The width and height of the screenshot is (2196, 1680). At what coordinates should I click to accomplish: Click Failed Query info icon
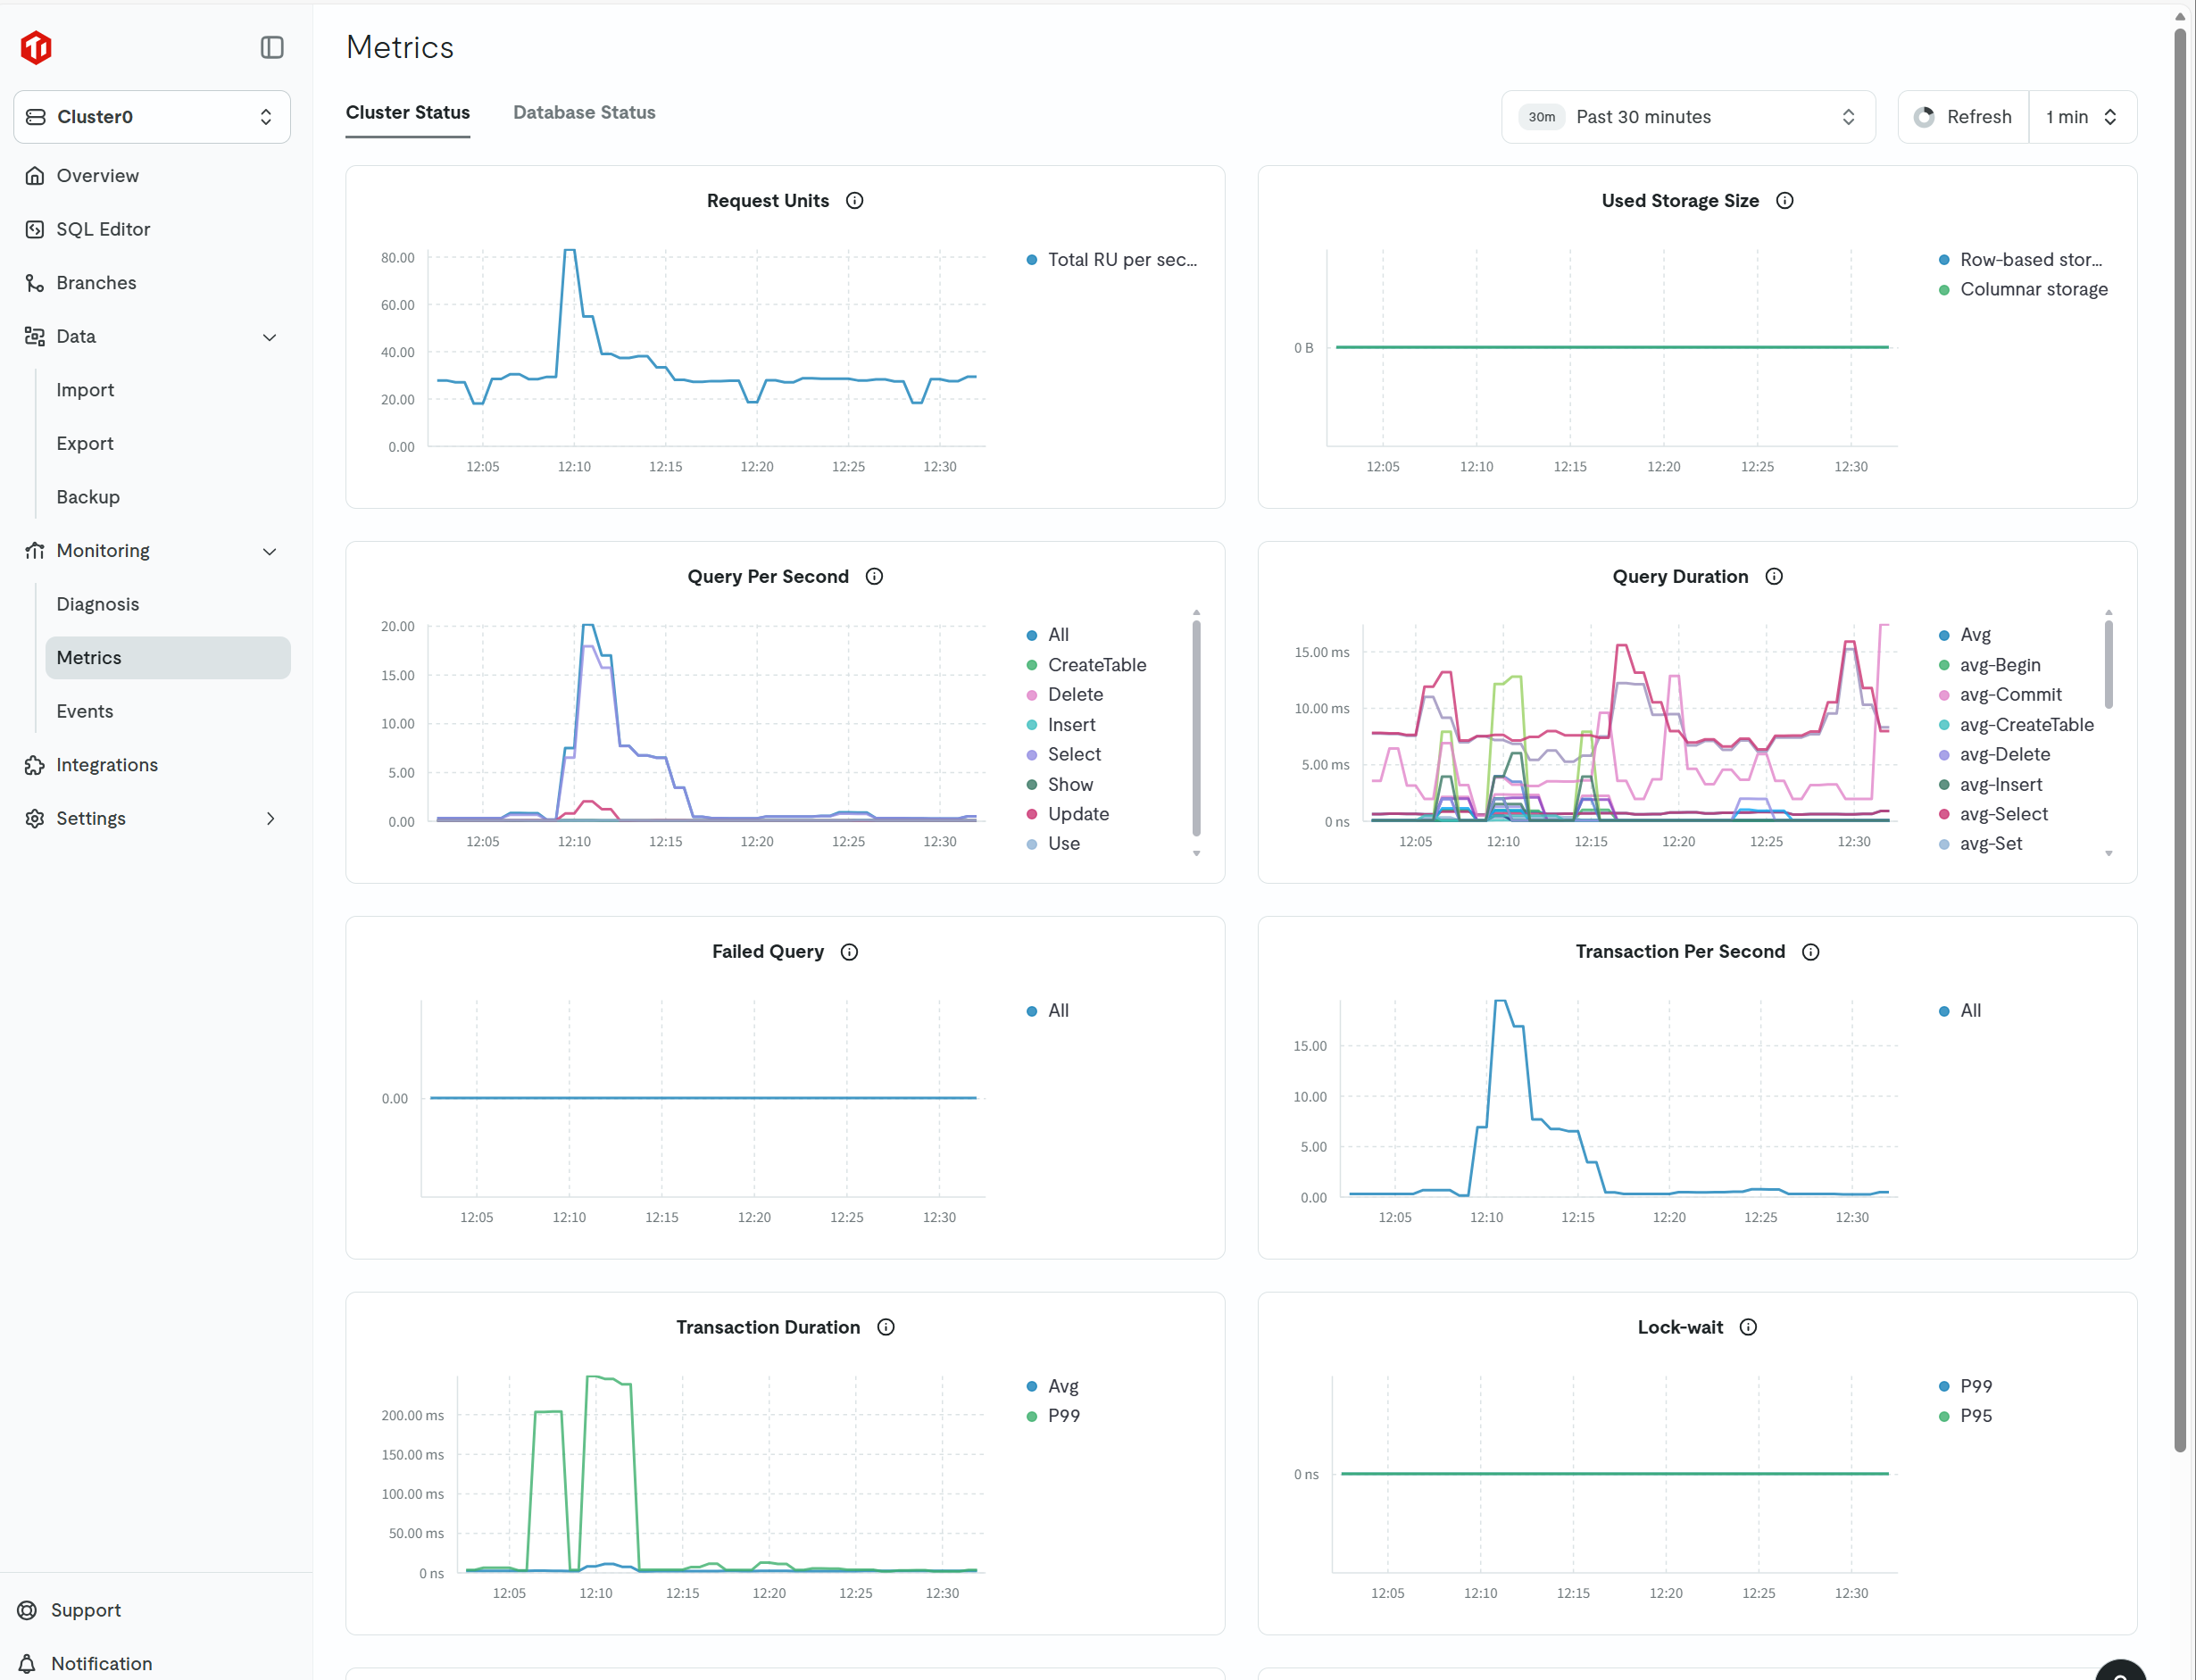[849, 952]
